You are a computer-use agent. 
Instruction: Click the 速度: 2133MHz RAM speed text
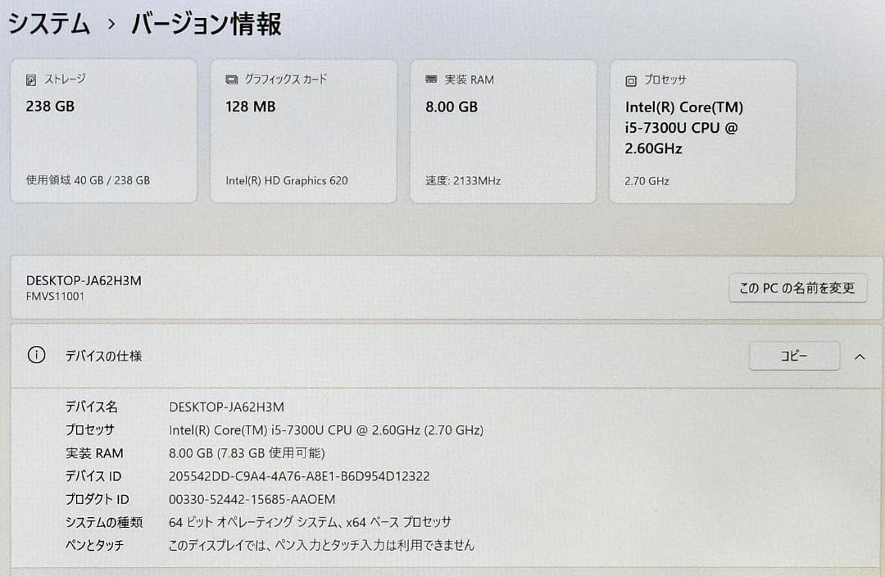(x=463, y=180)
